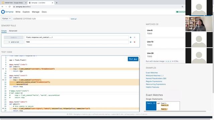Switch to the OWASP Google Slides tab
214x120 pixels.
click(x=14, y=3)
